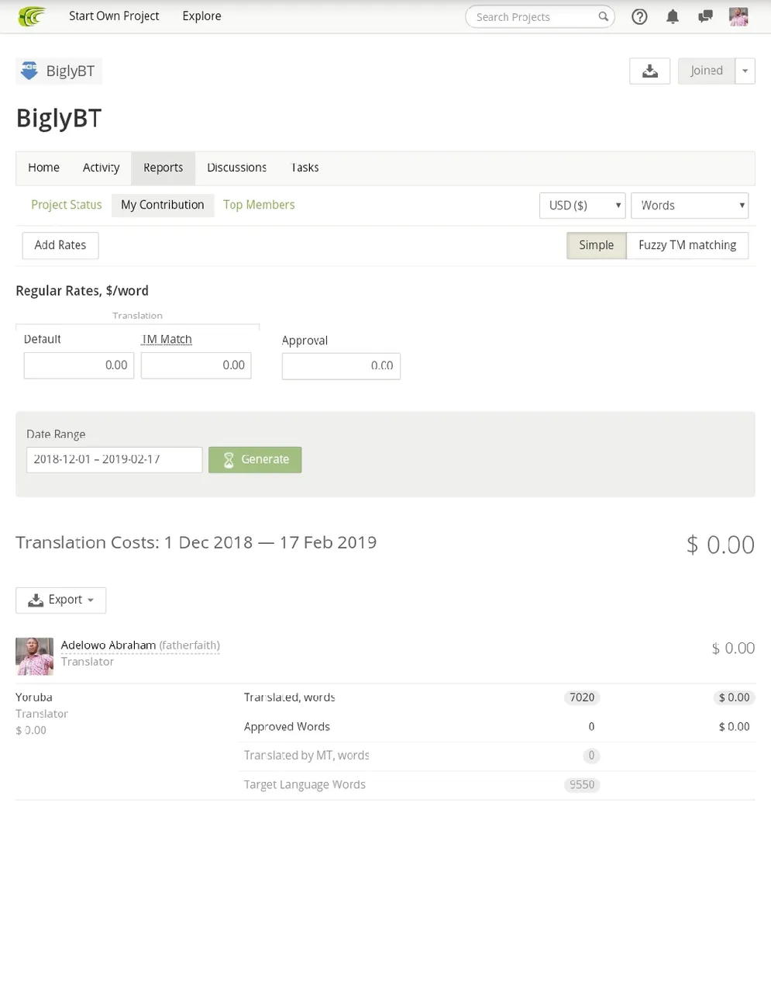The height and width of the screenshot is (993, 771).
Task: Switch to the Discussions tab
Action: coord(236,168)
